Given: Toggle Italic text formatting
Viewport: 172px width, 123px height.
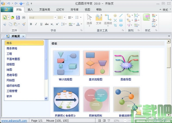Looking at the screenshot, I should (36, 24).
